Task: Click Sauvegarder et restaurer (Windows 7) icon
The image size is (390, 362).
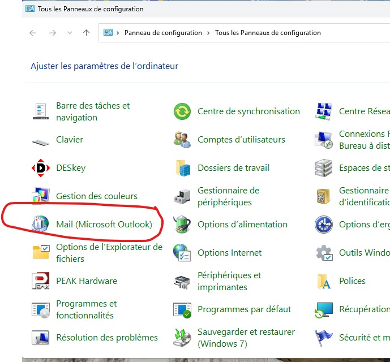Action: coord(182,338)
